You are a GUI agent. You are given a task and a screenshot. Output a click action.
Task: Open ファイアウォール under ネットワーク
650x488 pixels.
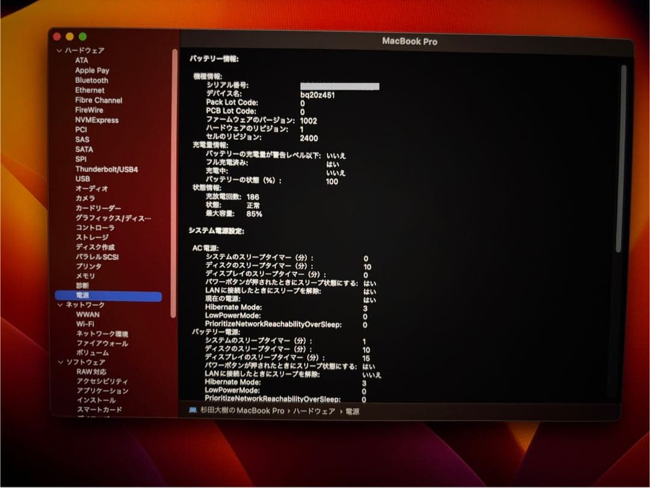102,343
